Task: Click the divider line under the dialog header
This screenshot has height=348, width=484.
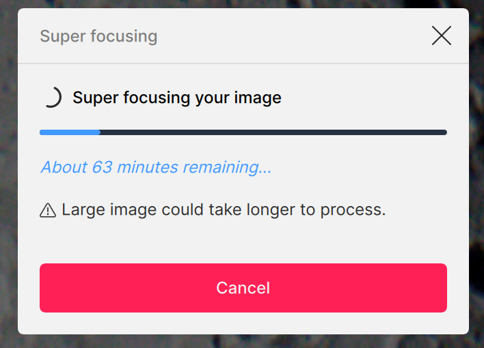Action: tap(243, 63)
